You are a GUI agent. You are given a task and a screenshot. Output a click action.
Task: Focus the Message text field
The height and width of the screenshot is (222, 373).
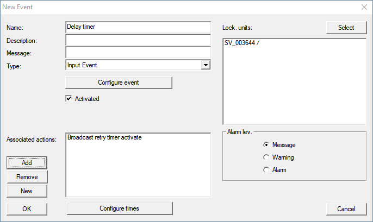click(138, 53)
